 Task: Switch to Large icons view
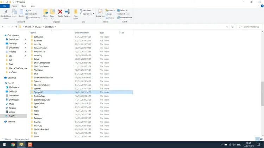click(261, 139)
